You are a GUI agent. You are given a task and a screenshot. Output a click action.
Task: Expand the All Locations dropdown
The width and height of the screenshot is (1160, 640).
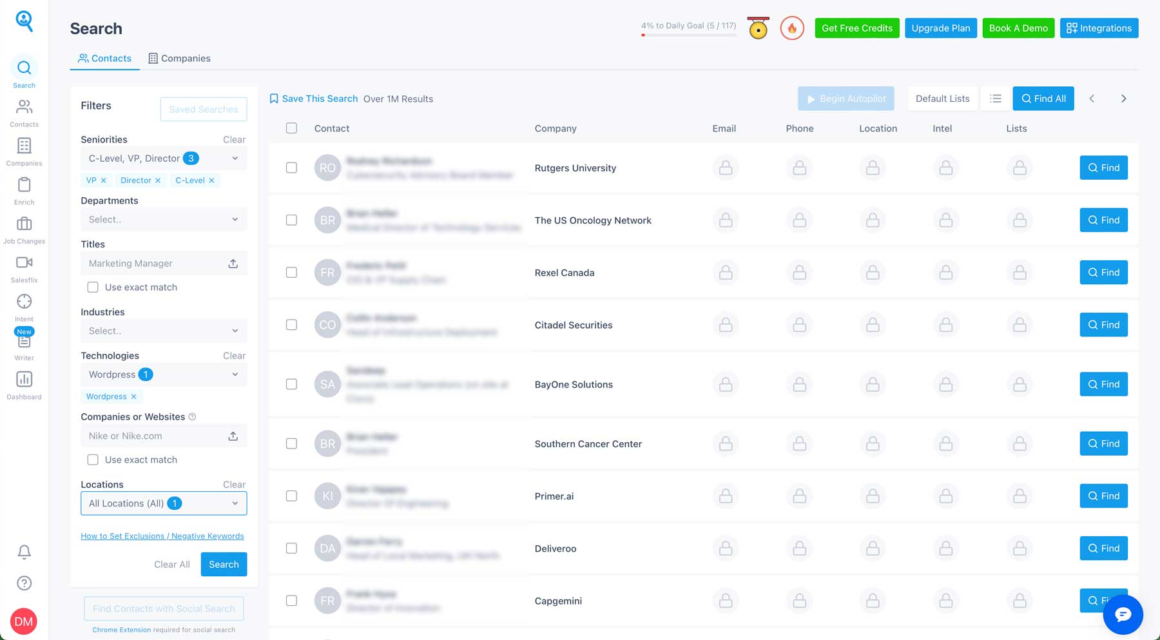point(163,503)
